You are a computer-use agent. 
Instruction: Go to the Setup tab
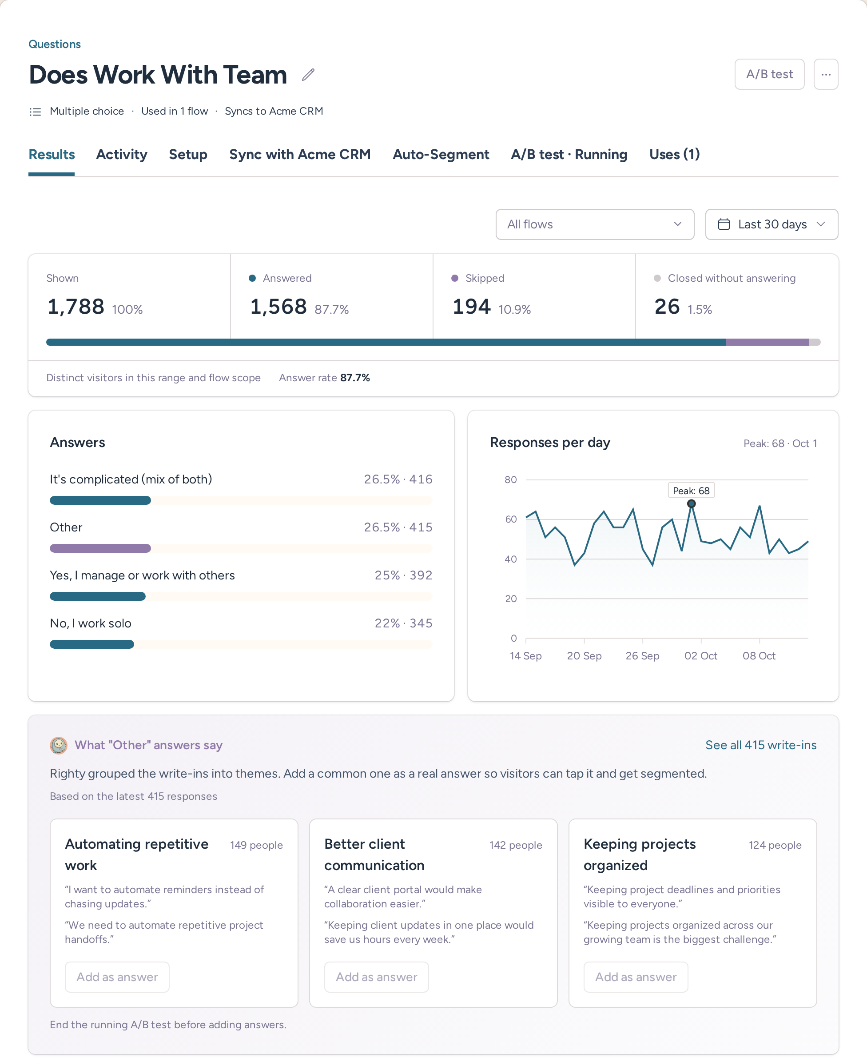pyautogui.click(x=188, y=154)
